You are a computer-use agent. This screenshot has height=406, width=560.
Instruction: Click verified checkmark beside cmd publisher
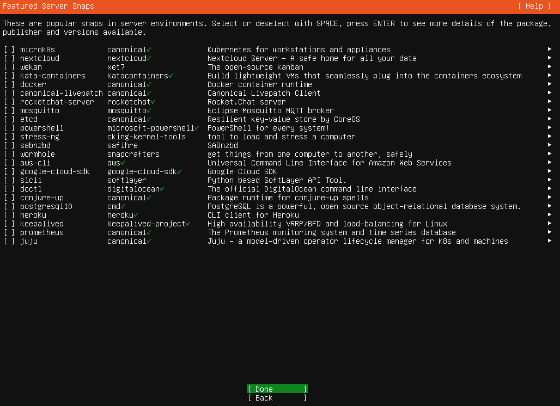[123, 207]
